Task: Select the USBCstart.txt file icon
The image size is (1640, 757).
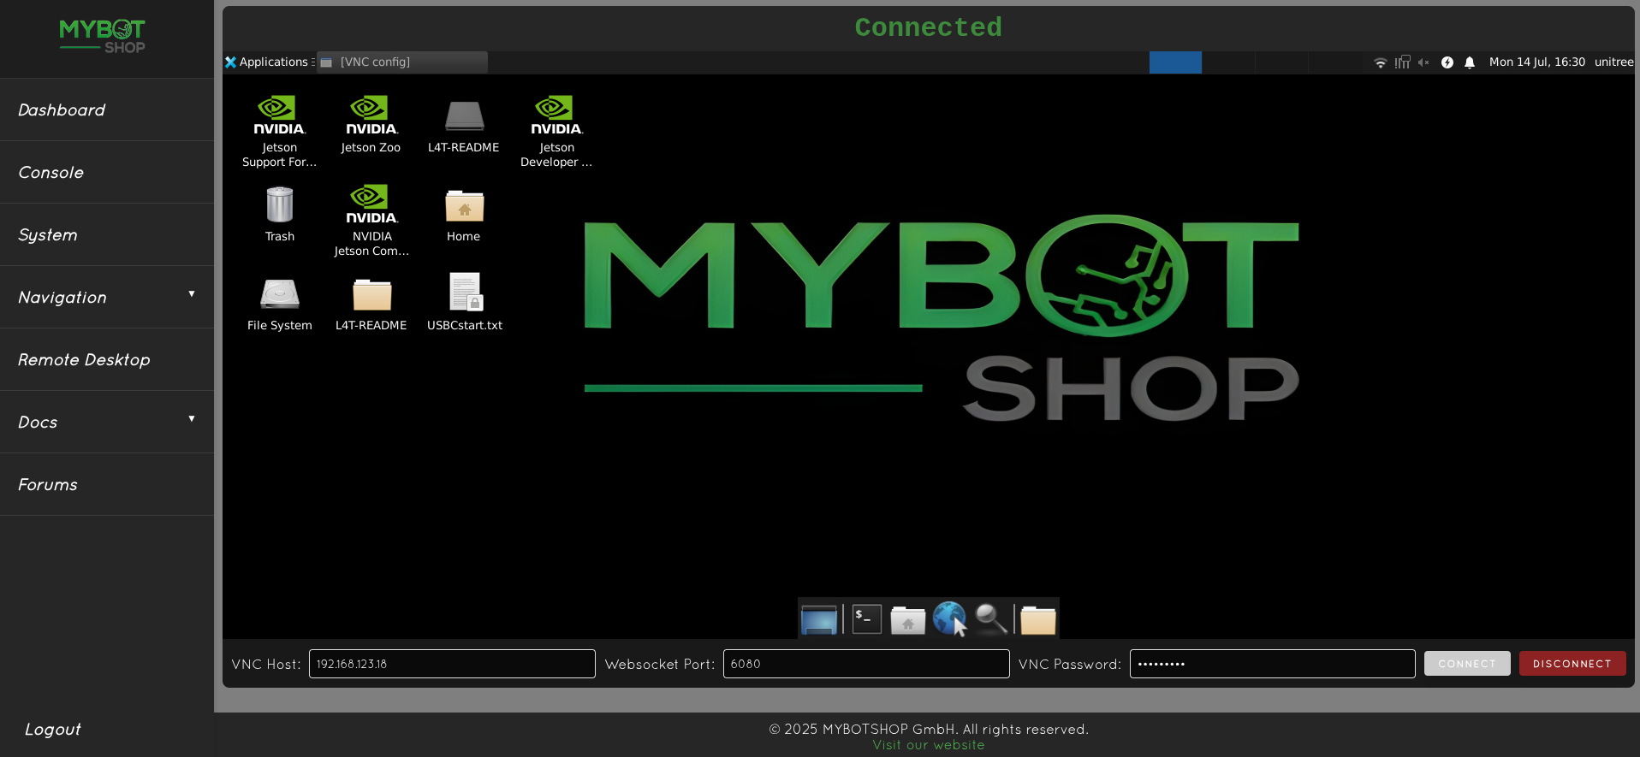Action: [465, 302]
